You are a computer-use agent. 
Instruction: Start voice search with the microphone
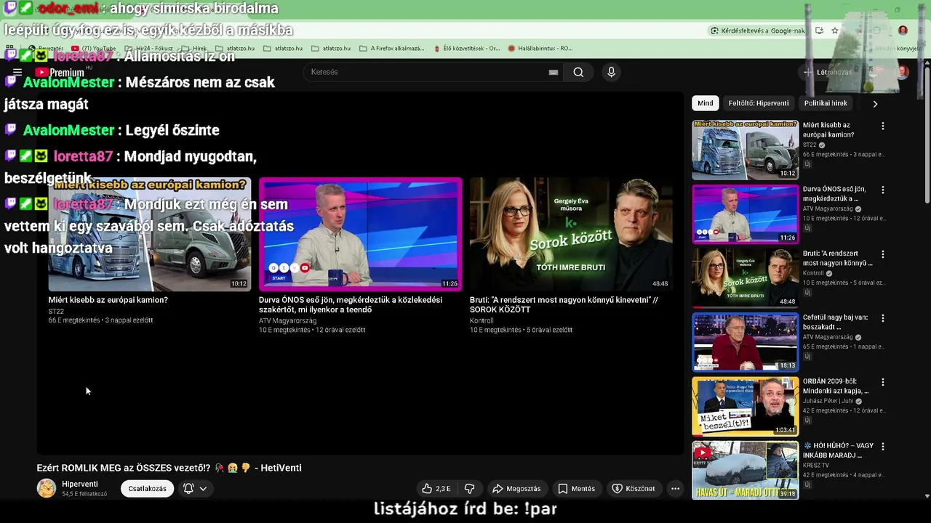pyautogui.click(x=611, y=72)
